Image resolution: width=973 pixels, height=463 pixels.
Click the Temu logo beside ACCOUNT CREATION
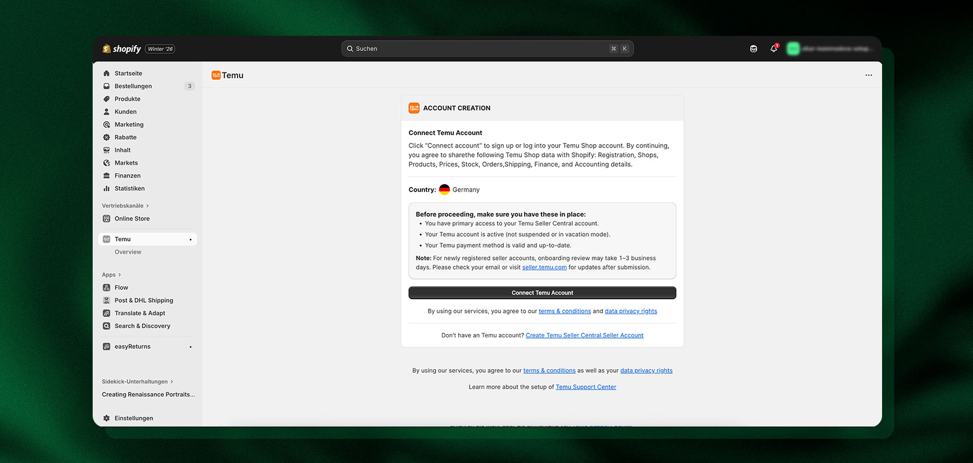pos(414,108)
